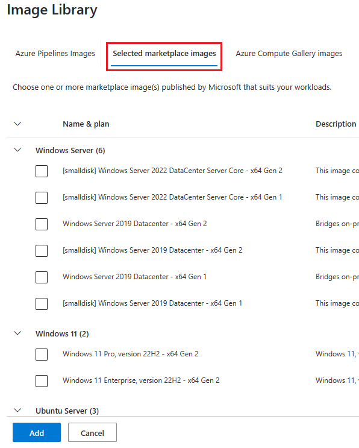Viewport: 359px width, 448px height.
Task: Collapse all groups using header chevron
Action: click(x=17, y=124)
